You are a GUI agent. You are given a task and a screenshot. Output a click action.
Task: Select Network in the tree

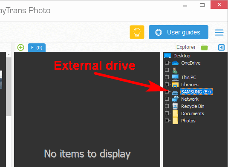coord(190,99)
